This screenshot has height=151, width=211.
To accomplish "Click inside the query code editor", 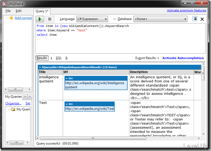I will [121, 38].
